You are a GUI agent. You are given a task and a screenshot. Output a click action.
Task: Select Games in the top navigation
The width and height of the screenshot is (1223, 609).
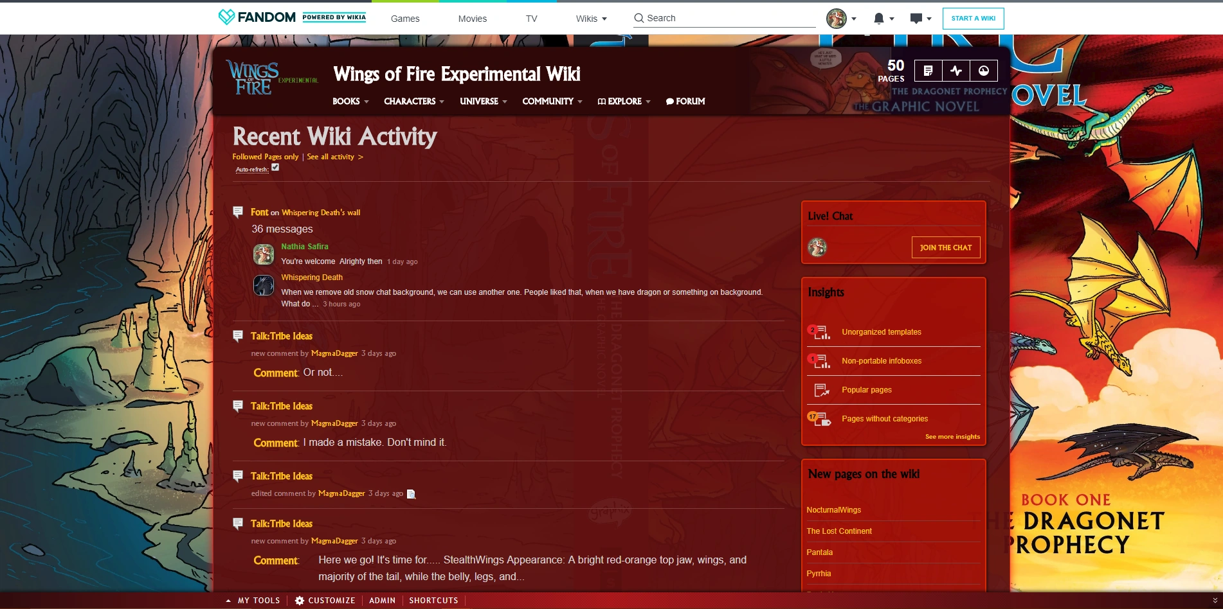[405, 19]
